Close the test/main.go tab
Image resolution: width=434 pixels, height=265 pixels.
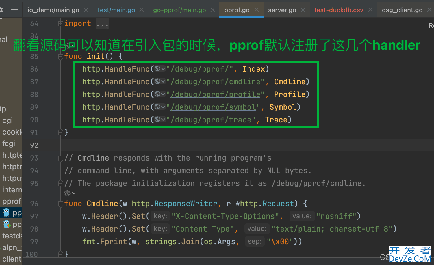(142, 10)
